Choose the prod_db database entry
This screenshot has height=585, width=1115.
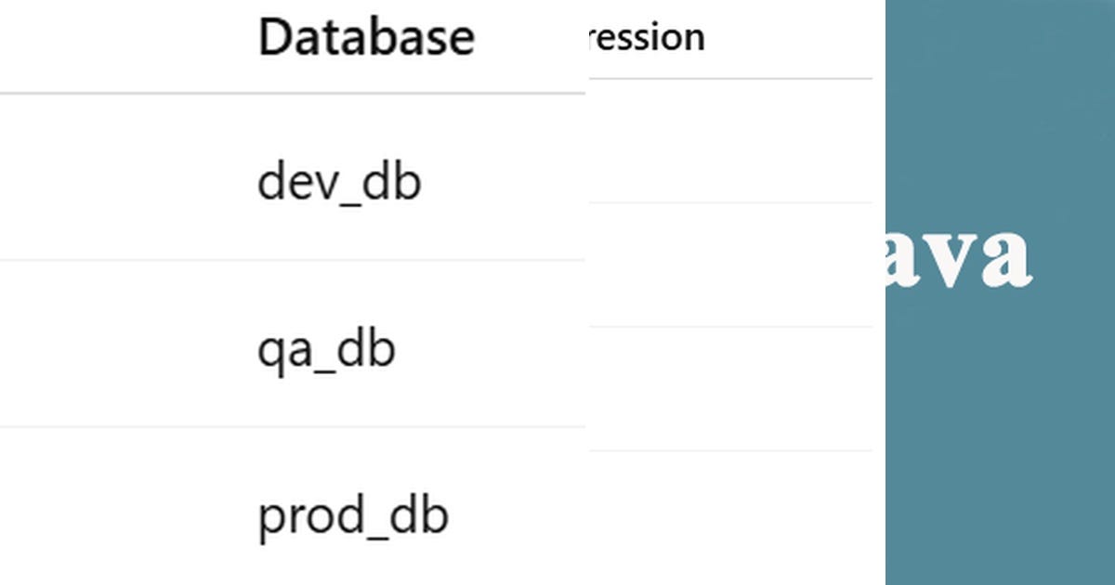(x=353, y=516)
